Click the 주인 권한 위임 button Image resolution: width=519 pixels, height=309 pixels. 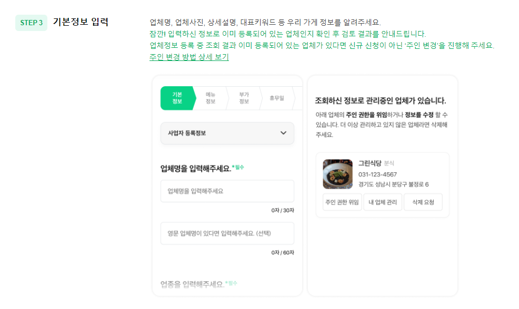[x=342, y=202]
